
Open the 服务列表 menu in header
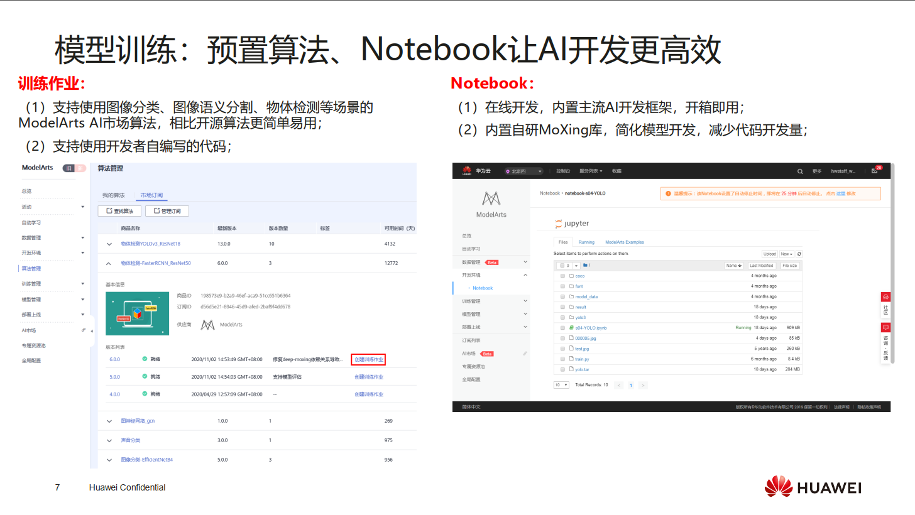pyautogui.click(x=591, y=171)
